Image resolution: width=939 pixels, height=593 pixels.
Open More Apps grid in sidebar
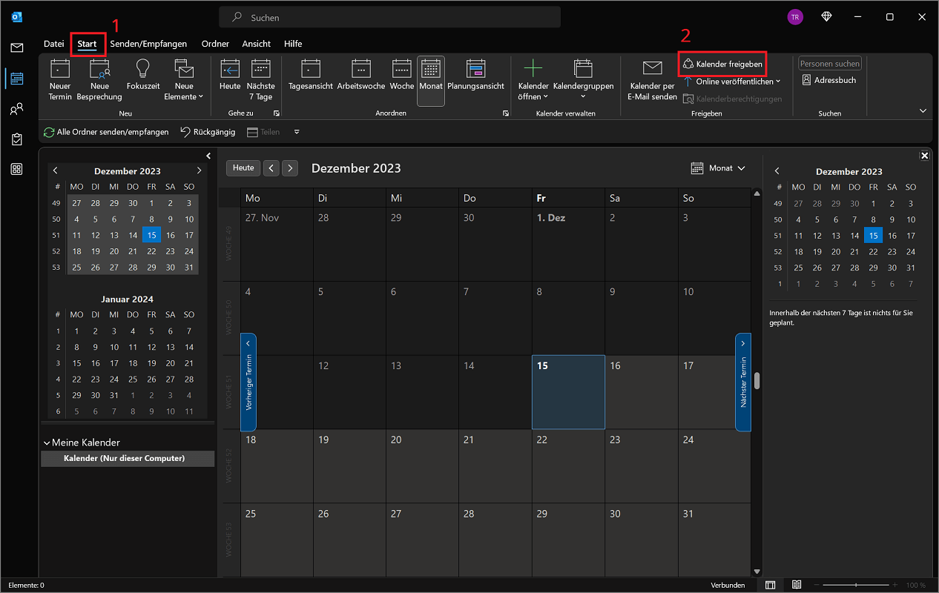[x=16, y=170]
